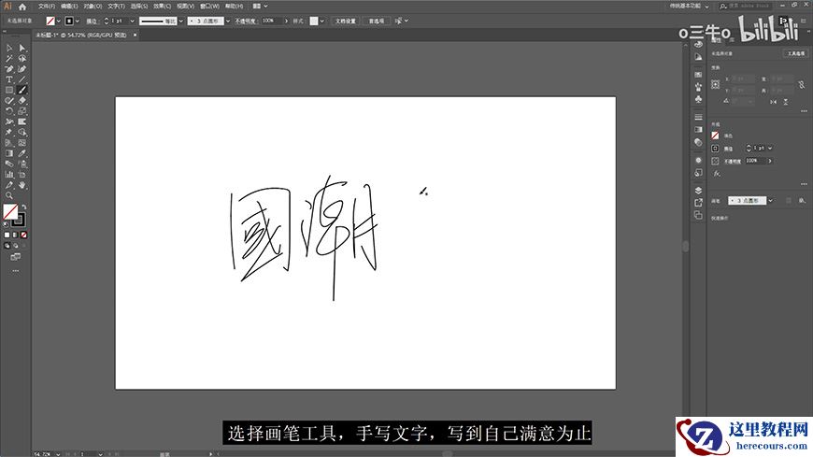Viewport: 813px width, 457px height.
Task: Open the Symbols panel icon (club shape)
Action: pyautogui.click(x=698, y=98)
